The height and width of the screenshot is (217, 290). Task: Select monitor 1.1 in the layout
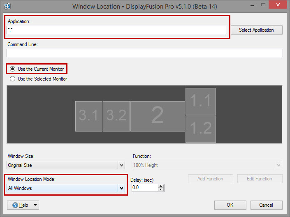point(201,102)
